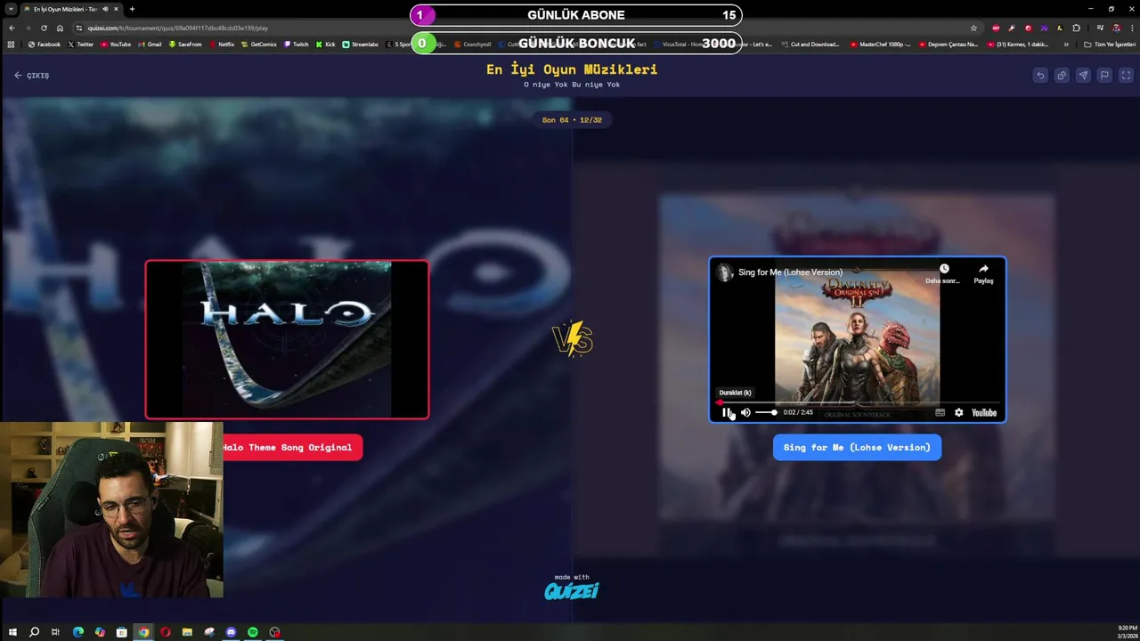Open the bookmarks apps grid icon

coord(11,44)
